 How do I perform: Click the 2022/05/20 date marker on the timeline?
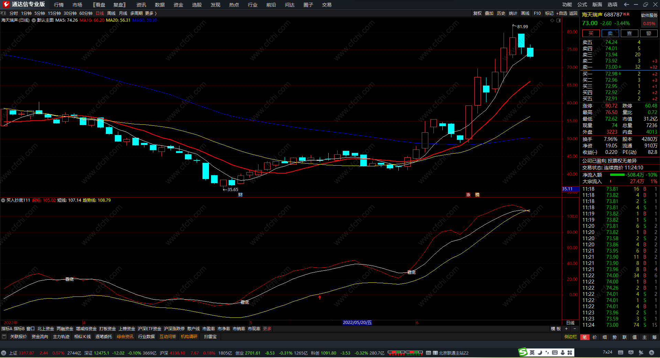pyautogui.click(x=357, y=323)
